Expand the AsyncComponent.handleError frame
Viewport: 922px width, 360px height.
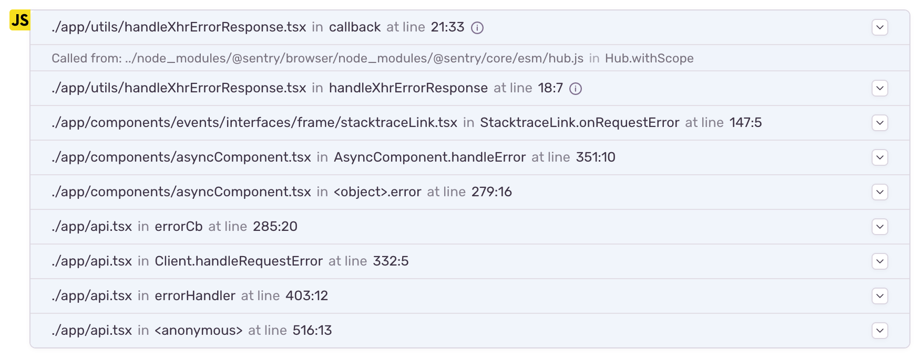click(879, 157)
